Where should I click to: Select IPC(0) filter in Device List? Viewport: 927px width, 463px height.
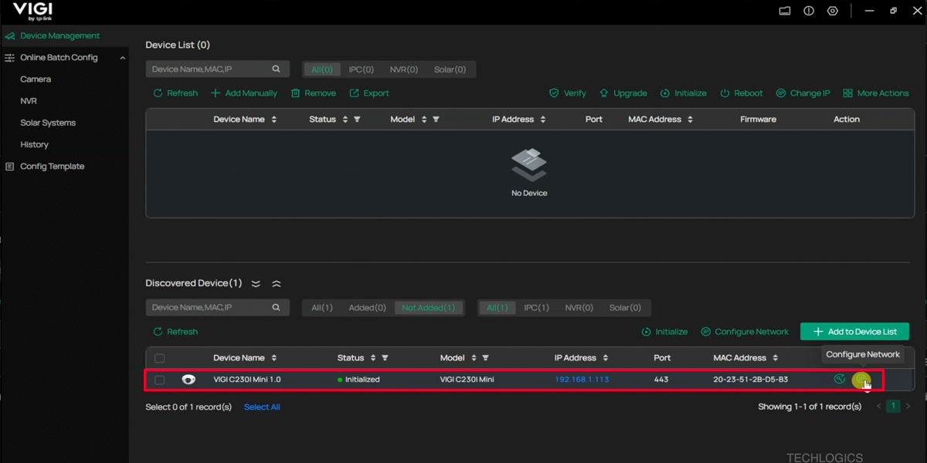(361, 69)
